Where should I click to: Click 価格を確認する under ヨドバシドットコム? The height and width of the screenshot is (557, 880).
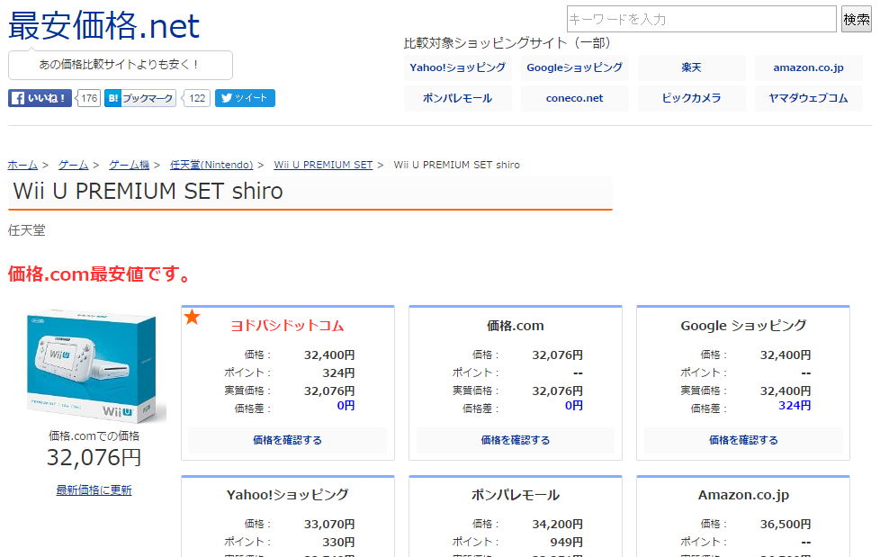(287, 440)
